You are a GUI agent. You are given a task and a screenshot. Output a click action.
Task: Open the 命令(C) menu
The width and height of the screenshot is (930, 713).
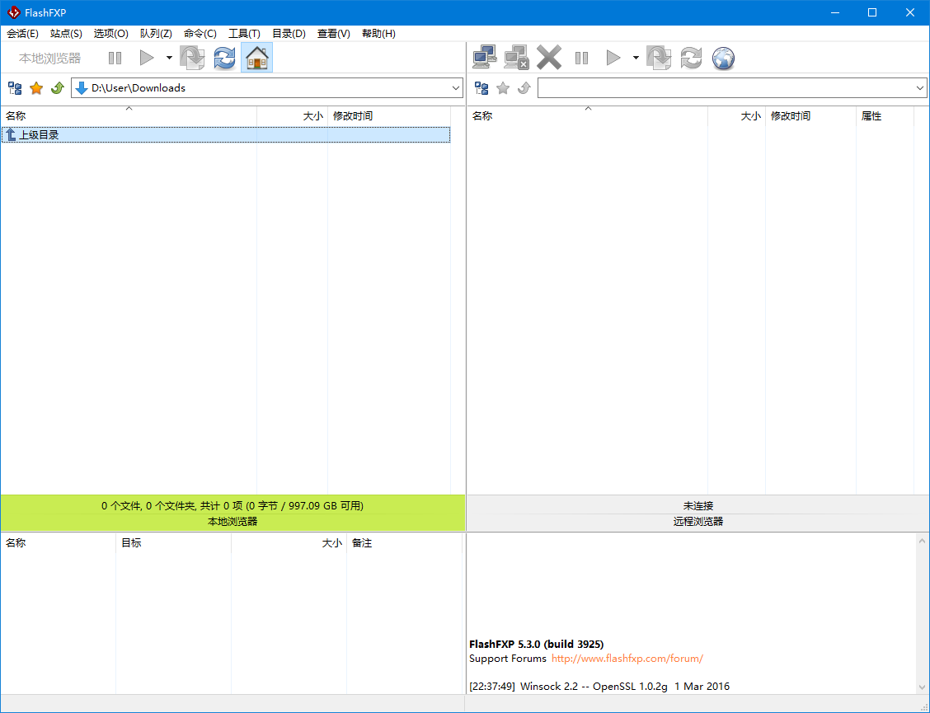[x=200, y=34]
